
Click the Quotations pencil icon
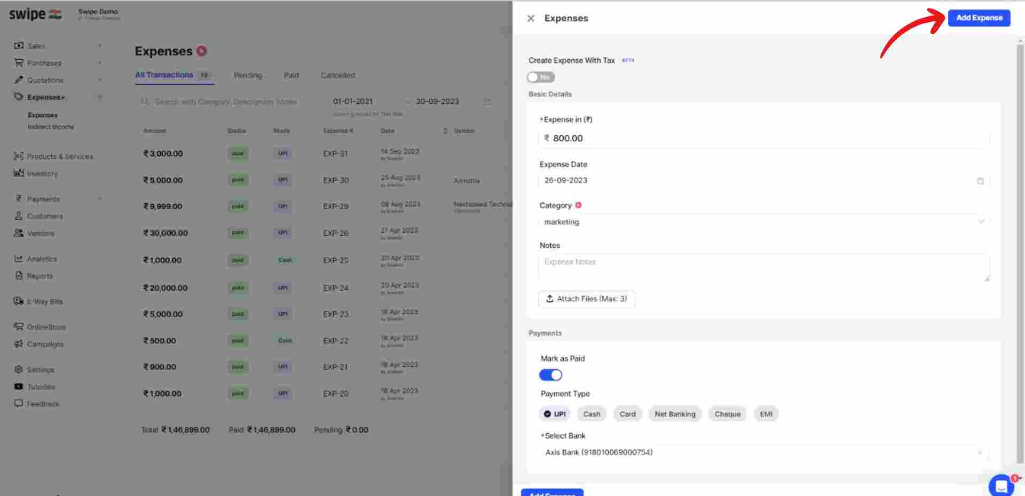(19, 80)
